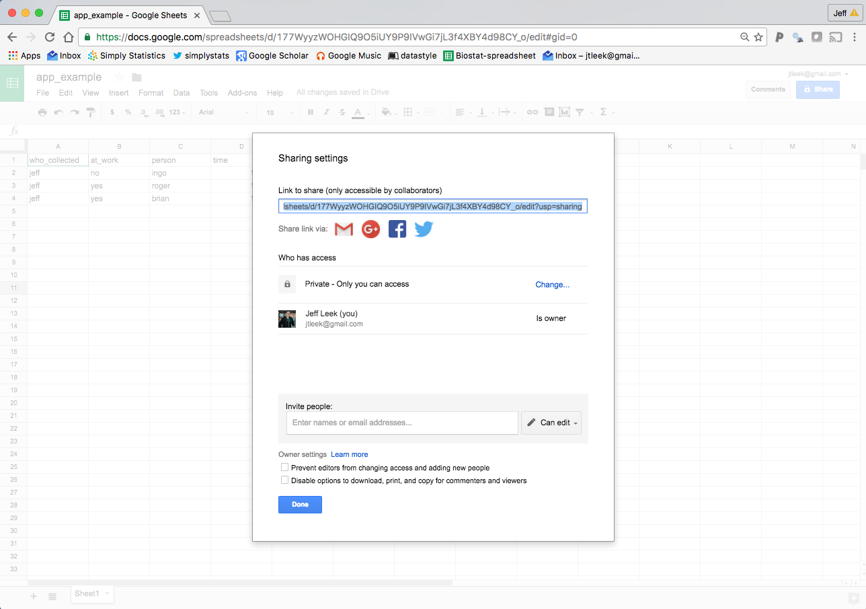Click the blue Share button
The width and height of the screenshot is (866, 609).
coord(818,89)
